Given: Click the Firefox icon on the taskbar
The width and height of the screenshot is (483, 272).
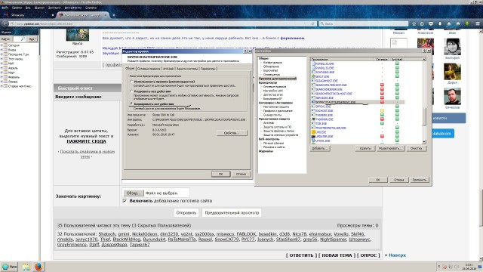Looking at the screenshot, I should point(38,267).
